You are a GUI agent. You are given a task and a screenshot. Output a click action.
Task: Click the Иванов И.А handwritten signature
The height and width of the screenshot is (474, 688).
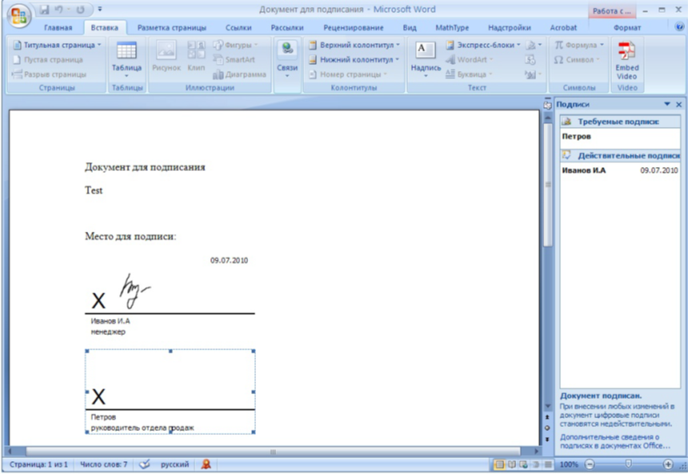[134, 290]
